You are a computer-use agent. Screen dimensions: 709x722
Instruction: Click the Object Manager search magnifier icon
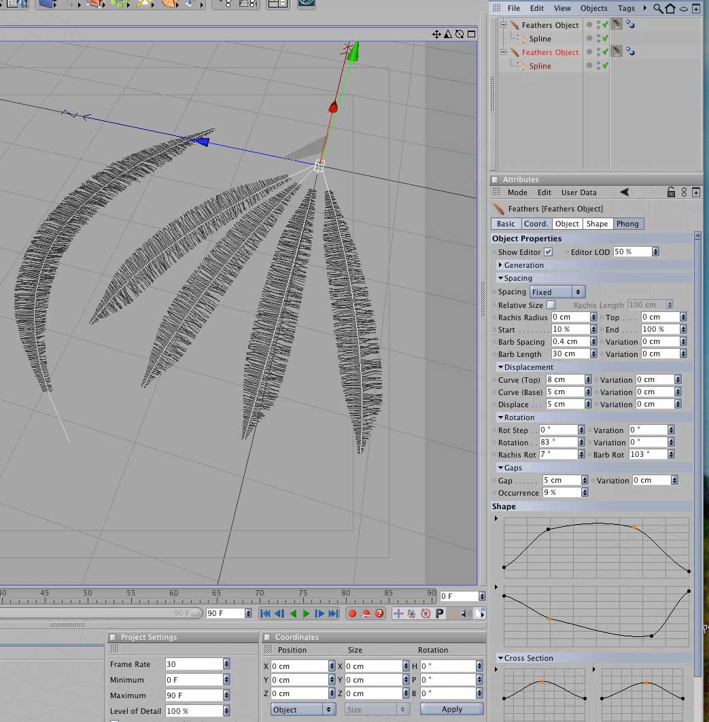point(658,8)
